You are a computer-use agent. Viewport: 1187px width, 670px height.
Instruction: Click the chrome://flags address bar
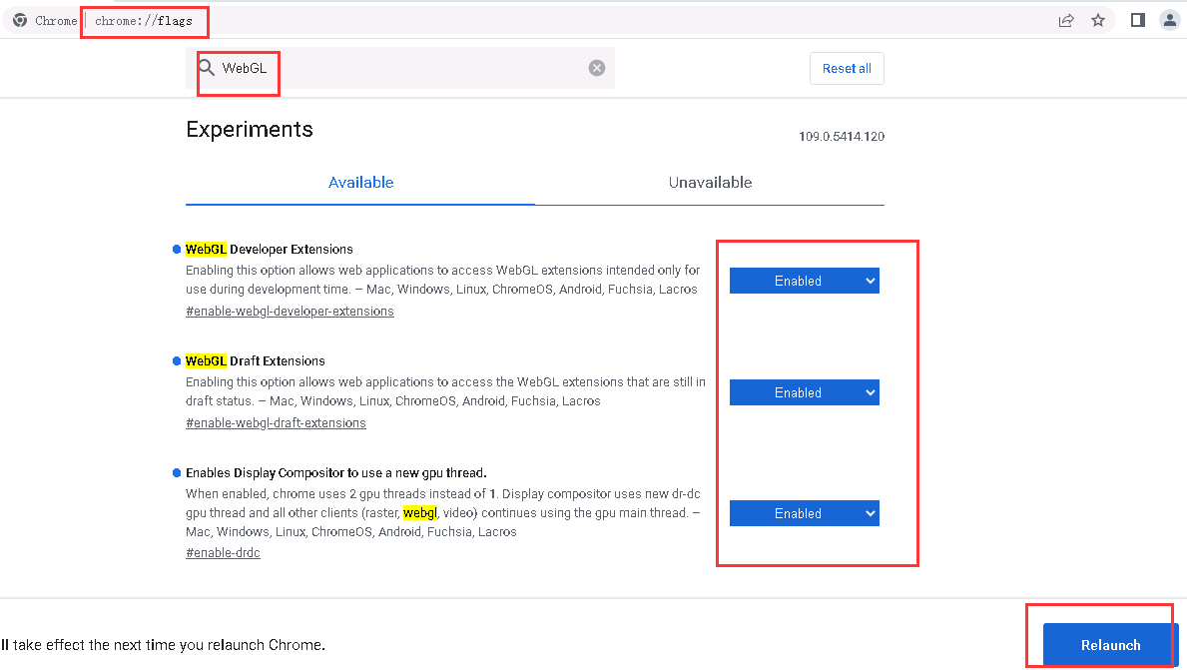click(144, 20)
